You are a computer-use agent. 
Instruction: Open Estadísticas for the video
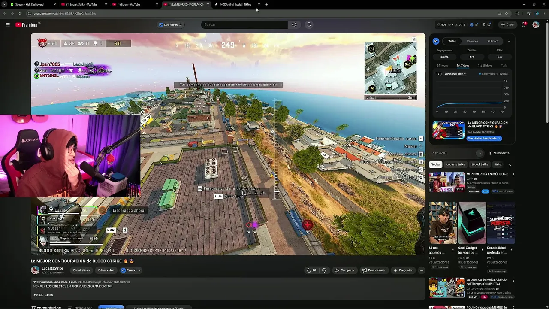[x=81, y=270]
